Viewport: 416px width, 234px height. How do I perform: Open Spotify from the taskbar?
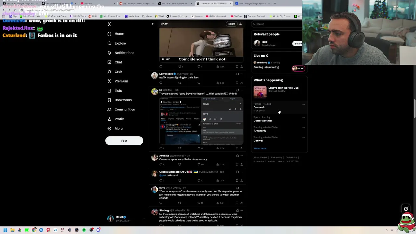coord(84,230)
